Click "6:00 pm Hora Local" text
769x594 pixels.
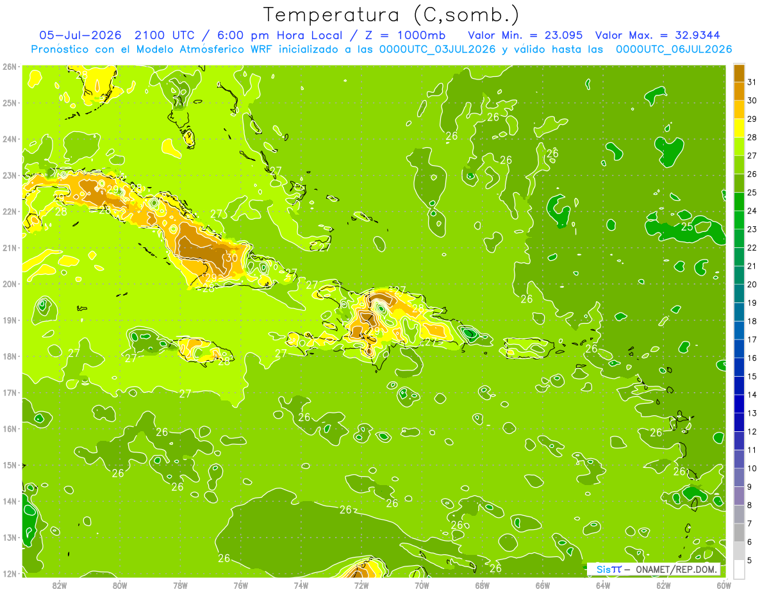tap(281, 35)
